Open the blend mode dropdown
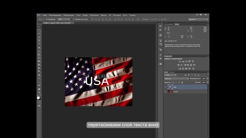This screenshot has height=138, width=246. (176, 79)
